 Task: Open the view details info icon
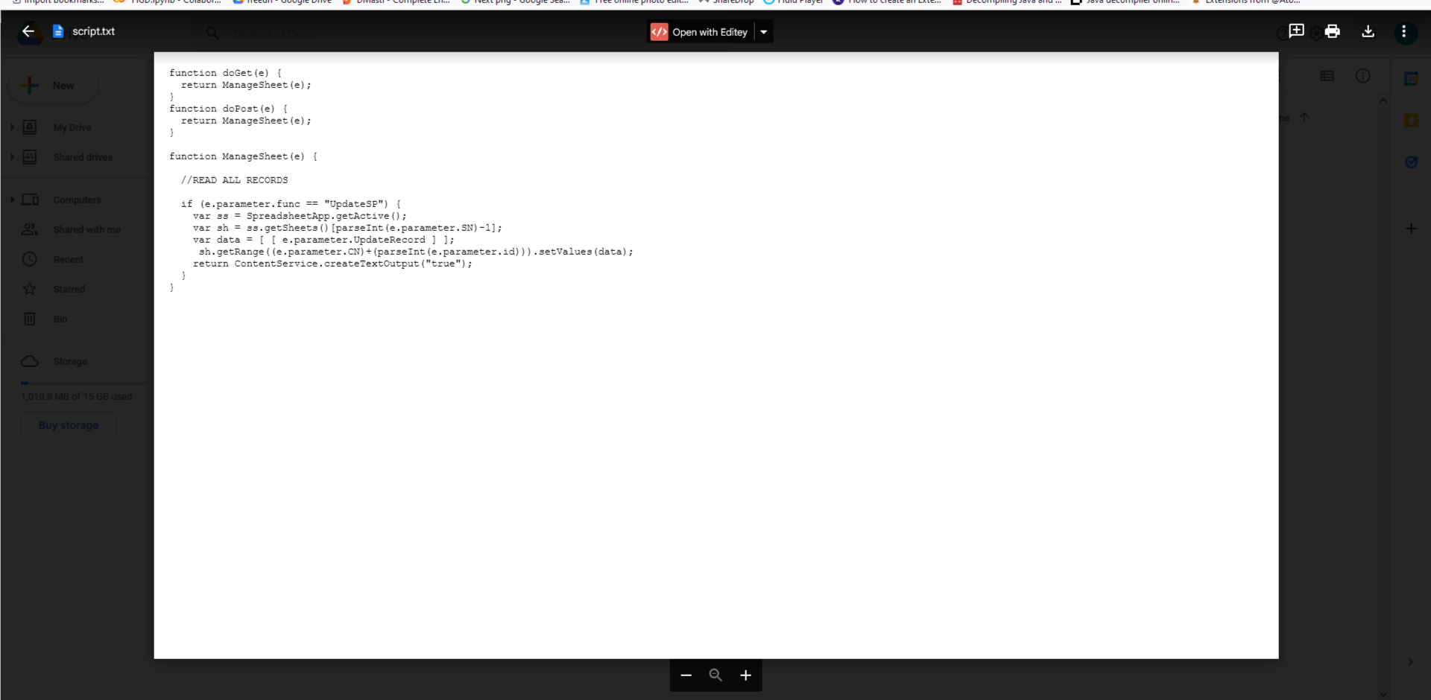(x=1363, y=76)
